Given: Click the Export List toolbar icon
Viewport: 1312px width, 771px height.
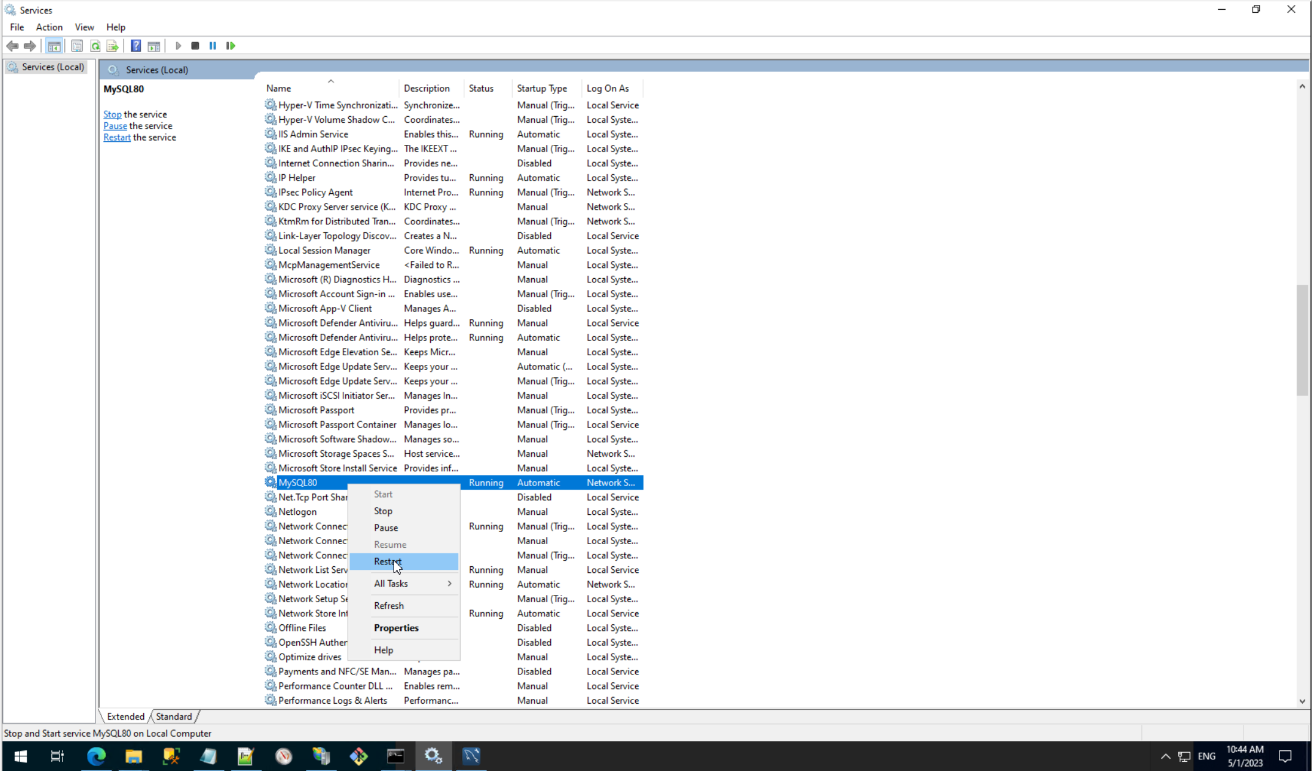Looking at the screenshot, I should pos(113,46).
